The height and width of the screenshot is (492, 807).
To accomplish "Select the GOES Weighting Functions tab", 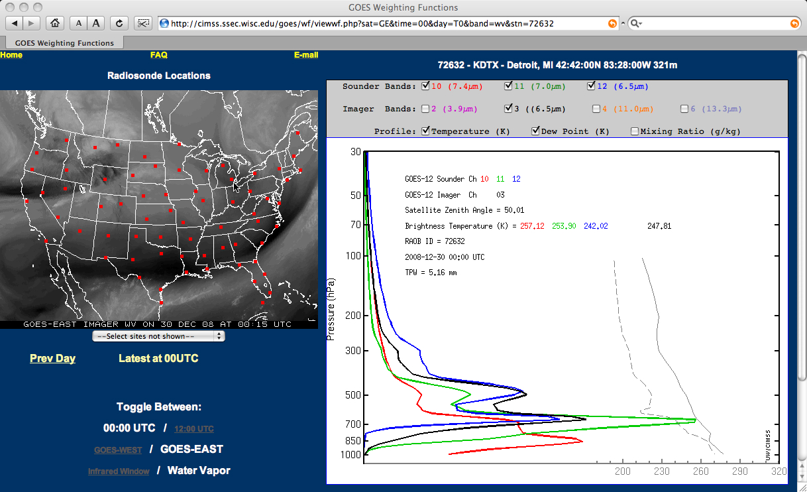I will coord(65,43).
